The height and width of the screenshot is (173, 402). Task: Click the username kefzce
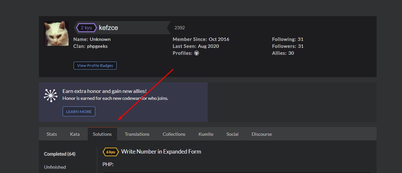tap(108, 28)
